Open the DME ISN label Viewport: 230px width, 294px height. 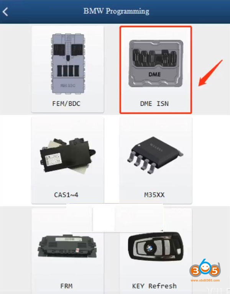click(154, 103)
